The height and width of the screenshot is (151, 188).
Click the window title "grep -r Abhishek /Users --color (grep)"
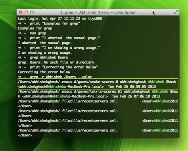98,12
